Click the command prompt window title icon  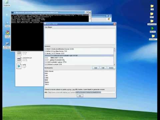12,13
